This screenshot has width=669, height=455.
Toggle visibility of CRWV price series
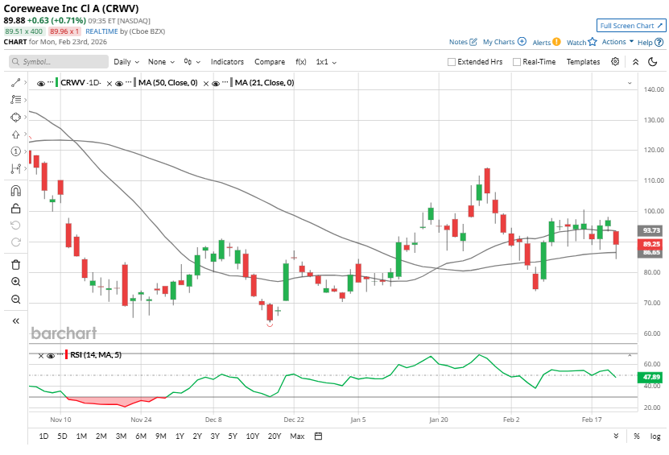tap(41, 83)
